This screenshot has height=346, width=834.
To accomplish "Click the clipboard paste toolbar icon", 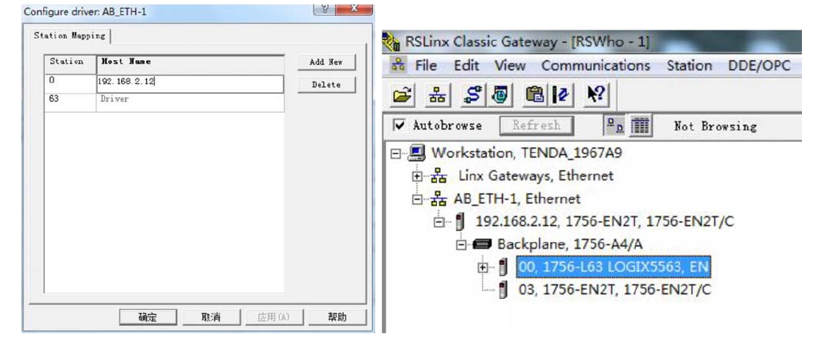I will (x=534, y=95).
